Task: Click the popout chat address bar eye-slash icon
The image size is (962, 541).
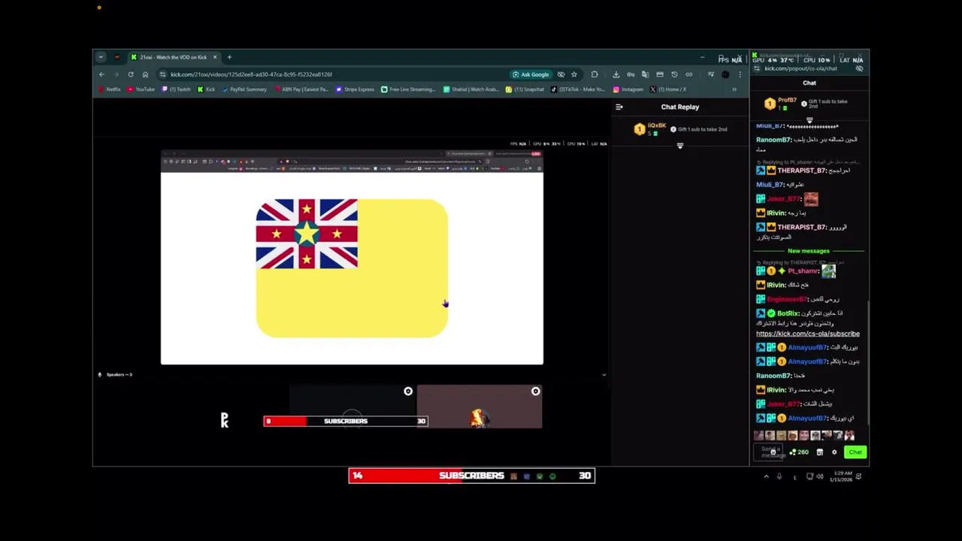Action: pos(859,68)
